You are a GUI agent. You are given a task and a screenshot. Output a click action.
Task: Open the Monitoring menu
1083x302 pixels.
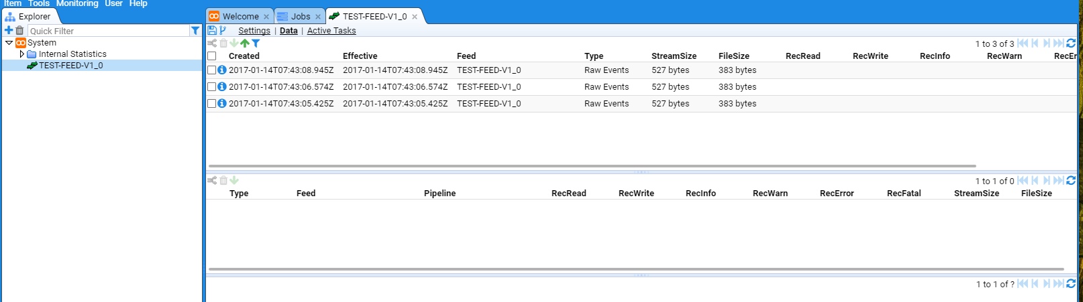pos(77,3)
